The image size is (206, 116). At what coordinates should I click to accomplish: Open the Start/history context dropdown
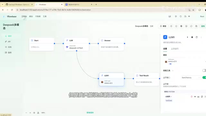[x=191, y=78]
